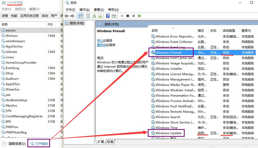Click the Export List toolbar icon
Image resolution: width=258 pixels, height=148 pixels.
[100, 16]
